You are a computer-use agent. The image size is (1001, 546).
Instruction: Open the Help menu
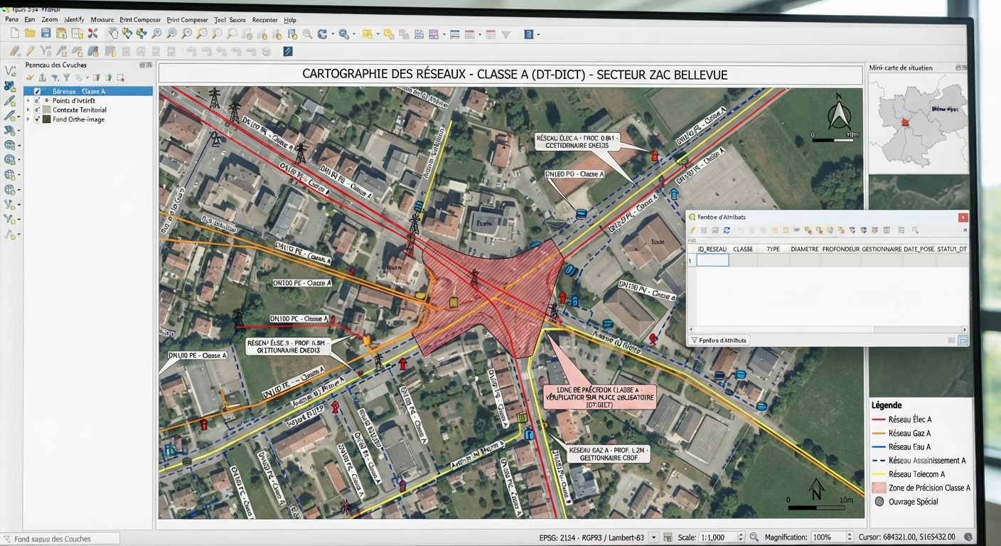(x=290, y=20)
